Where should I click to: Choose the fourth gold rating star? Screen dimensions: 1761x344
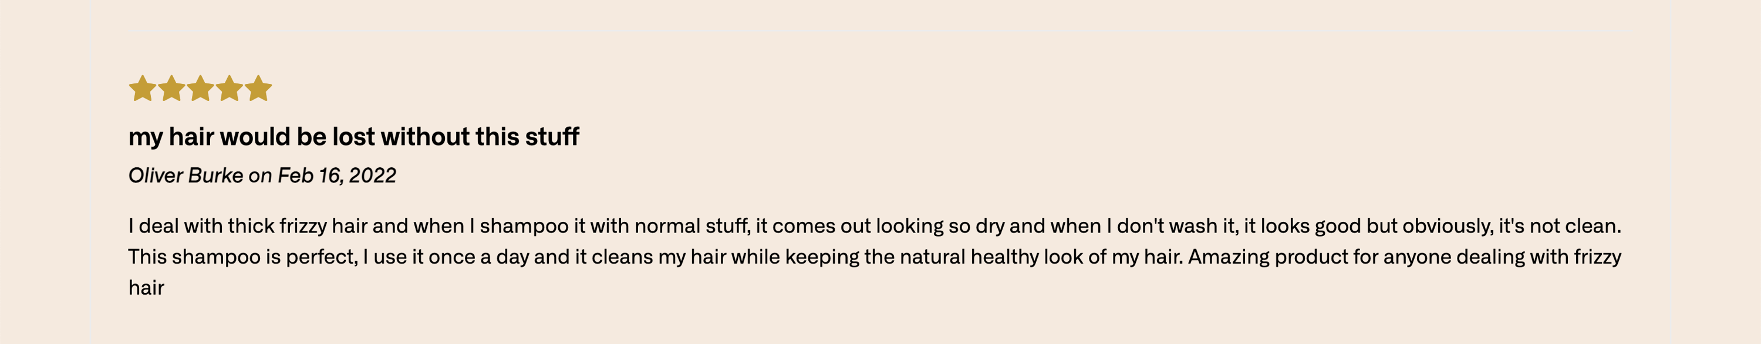[x=230, y=88]
